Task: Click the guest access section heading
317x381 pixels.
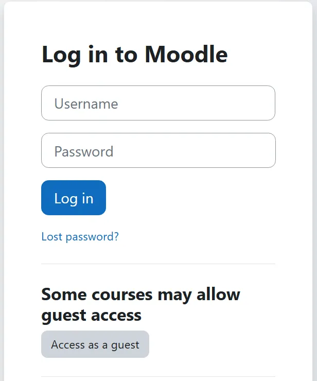Action: 140,304
